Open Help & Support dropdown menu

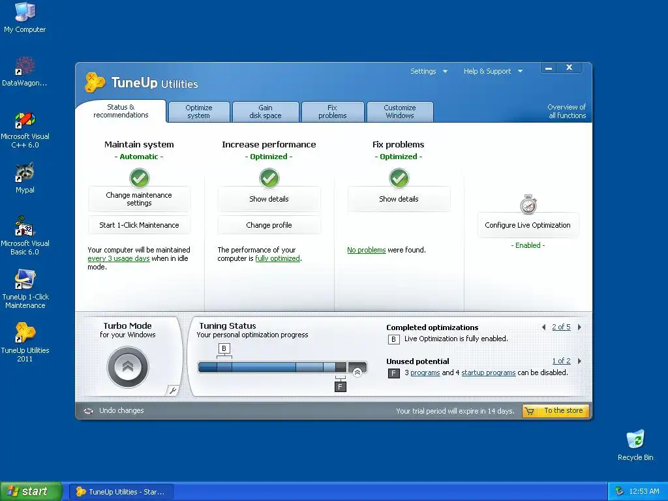click(493, 71)
